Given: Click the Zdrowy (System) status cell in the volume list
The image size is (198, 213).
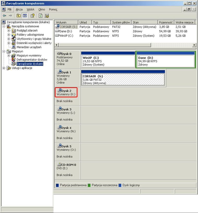Looking at the screenshot, I should tap(143, 36).
